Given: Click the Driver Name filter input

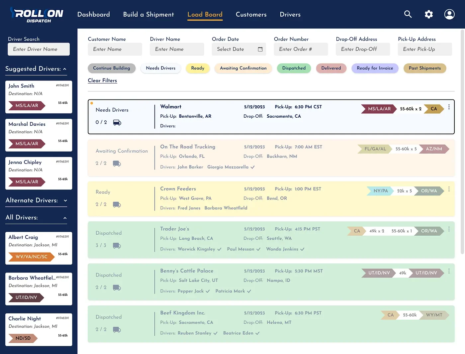Looking at the screenshot, I should [x=177, y=49].
